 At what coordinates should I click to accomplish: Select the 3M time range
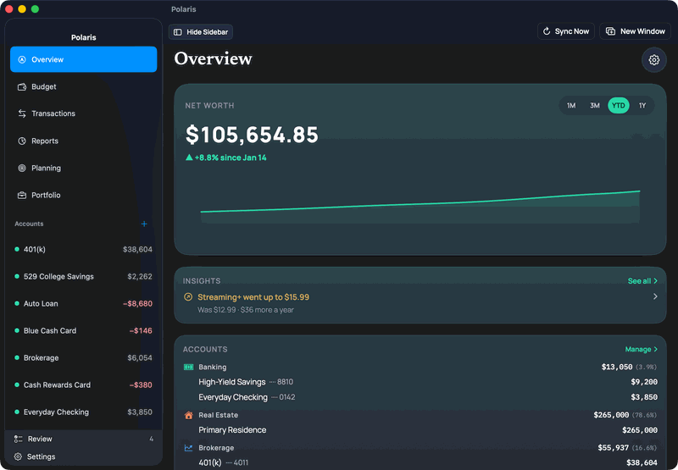pos(595,105)
